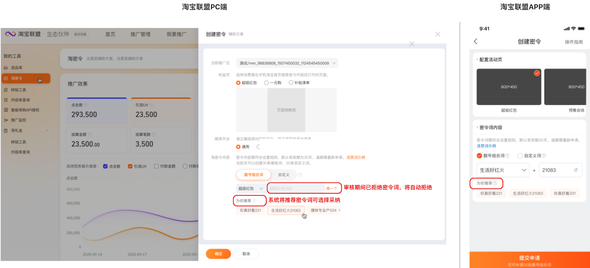590x268 pixels.
Task: Click the 页面缩略图 preview thumbnail
Action: [x=286, y=110]
